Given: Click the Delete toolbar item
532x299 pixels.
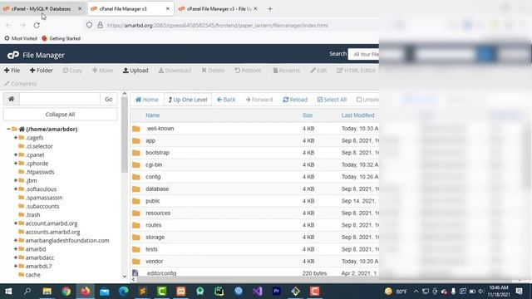Looking at the screenshot, I should coord(213,71).
